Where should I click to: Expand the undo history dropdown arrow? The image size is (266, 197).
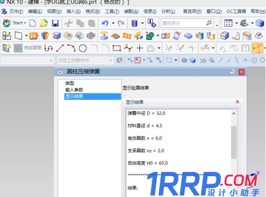(x=113, y=23)
